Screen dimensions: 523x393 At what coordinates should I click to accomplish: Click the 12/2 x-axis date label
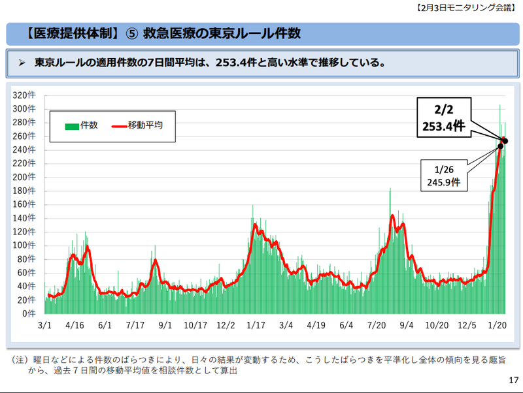[x=226, y=325]
